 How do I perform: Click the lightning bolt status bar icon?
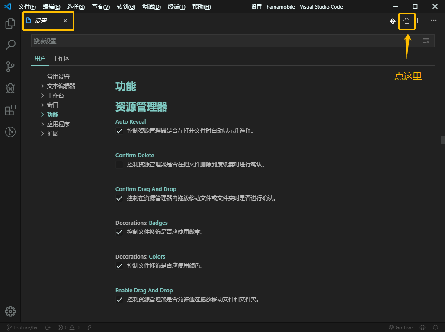pyautogui.click(x=90, y=327)
